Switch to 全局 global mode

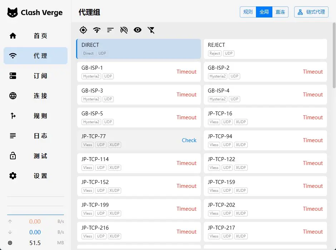click(264, 12)
